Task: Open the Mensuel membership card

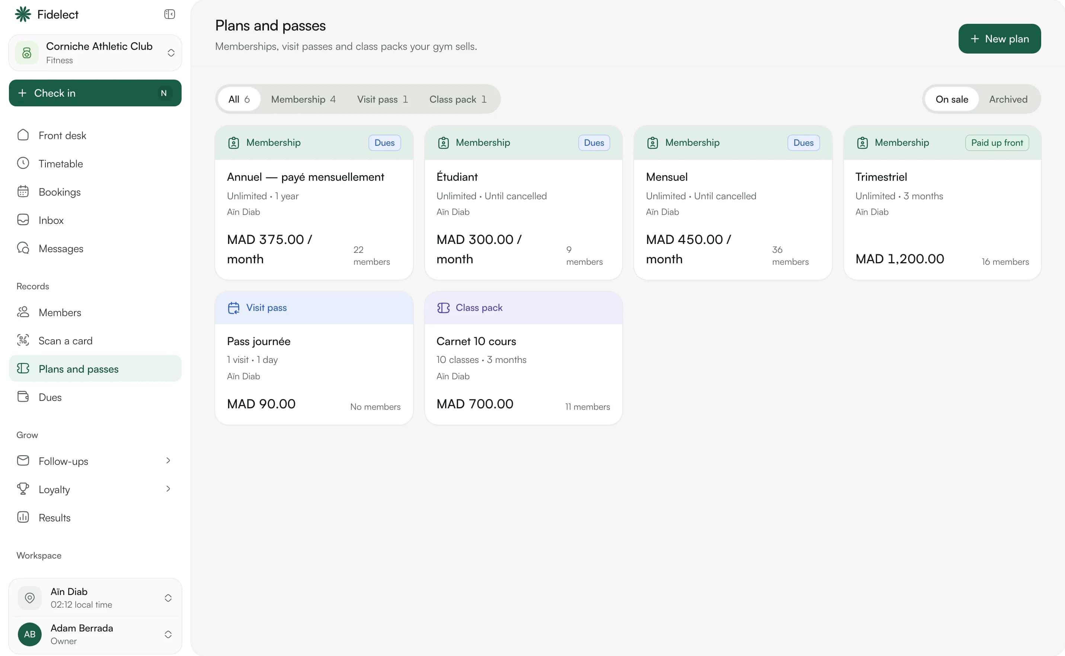Action: coord(733,203)
